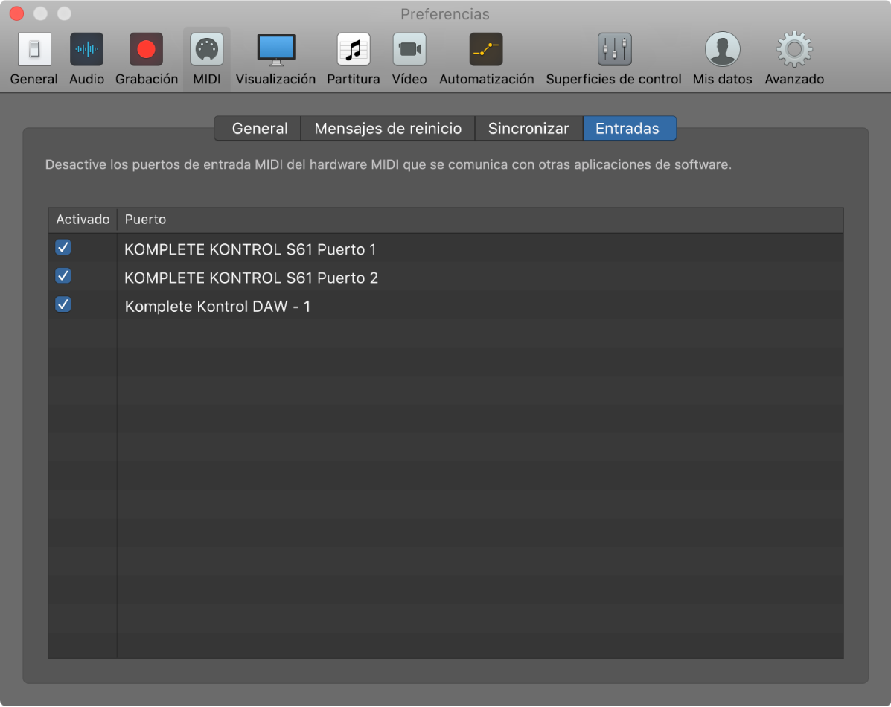Open Avanzado gear preferences
The width and height of the screenshot is (891, 707).
[794, 50]
